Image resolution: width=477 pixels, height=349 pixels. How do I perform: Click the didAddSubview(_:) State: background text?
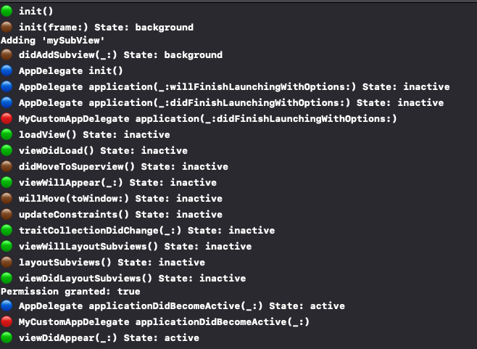[120, 55]
